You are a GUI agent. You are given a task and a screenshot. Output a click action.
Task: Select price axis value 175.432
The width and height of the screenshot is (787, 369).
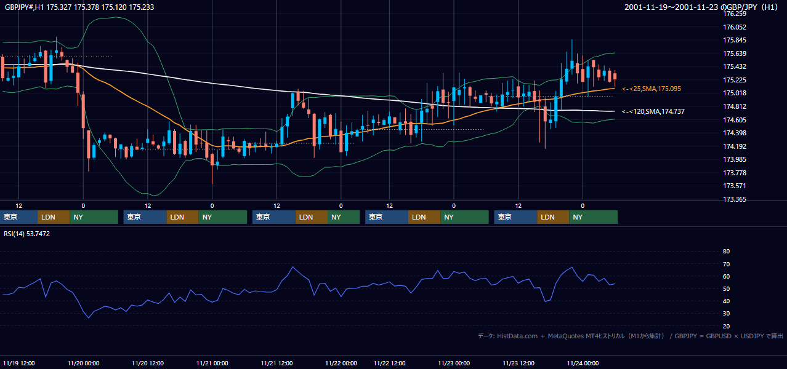pyautogui.click(x=735, y=66)
